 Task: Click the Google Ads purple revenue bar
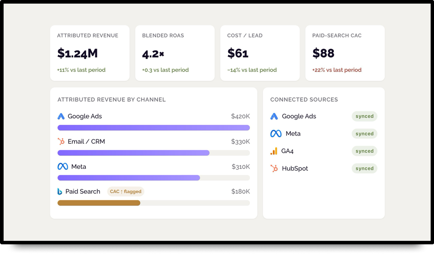(x=154, y=128)
